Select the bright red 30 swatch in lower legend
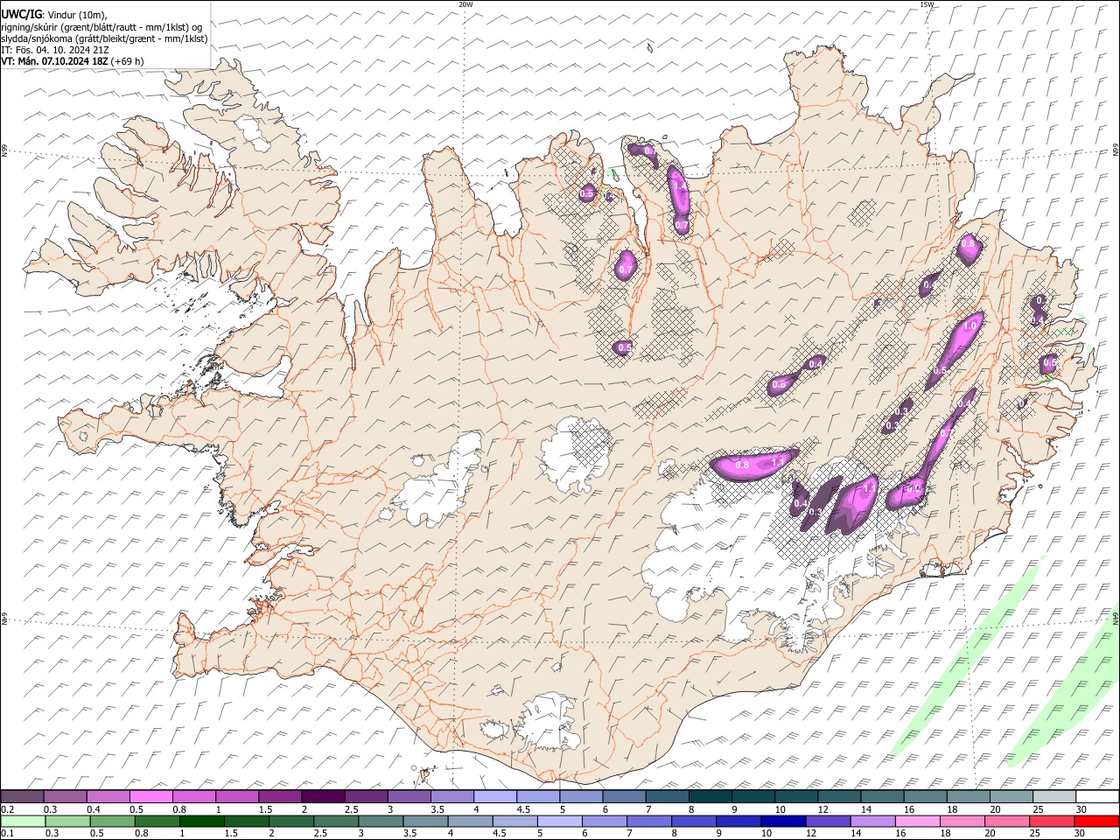Viewport: 1120px width, 840px height. click(x=1097, y=822)
